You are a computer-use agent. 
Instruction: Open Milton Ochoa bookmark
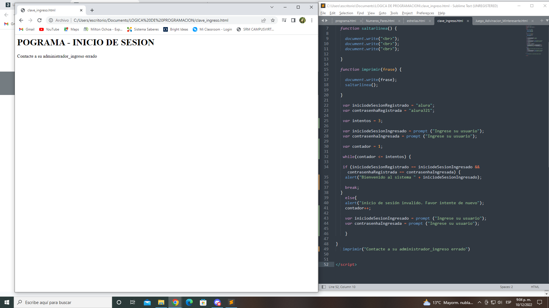pyautogui.click(x=103, y=29)
